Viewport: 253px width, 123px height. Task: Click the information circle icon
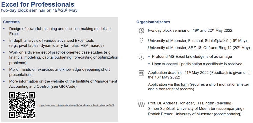pyautogui.click(x=141, y=57)
